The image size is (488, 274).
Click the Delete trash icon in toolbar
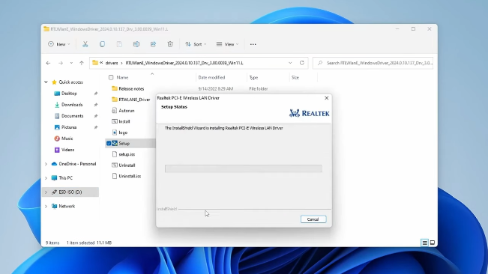point(170,44)
